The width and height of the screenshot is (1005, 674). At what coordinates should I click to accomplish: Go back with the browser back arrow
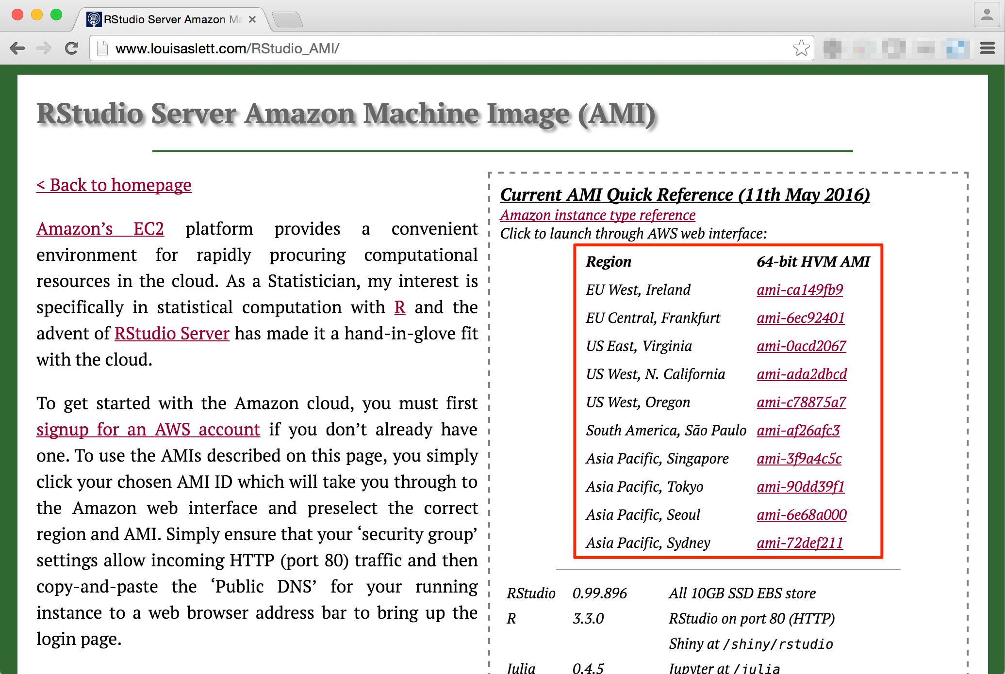coord(17,48)
